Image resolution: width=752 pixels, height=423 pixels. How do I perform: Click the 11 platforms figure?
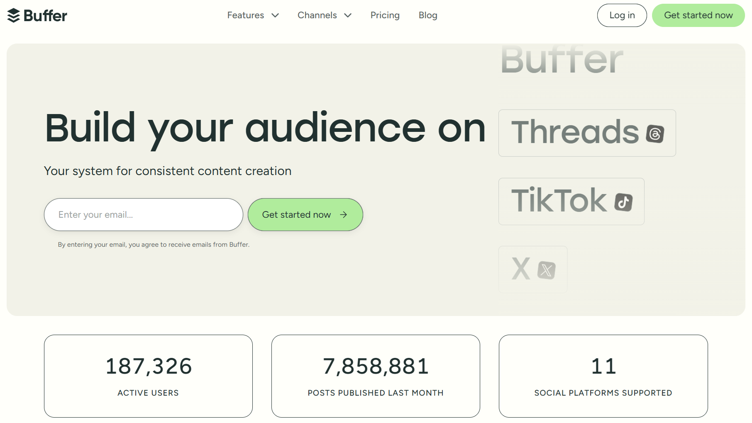tap(603, 367)
